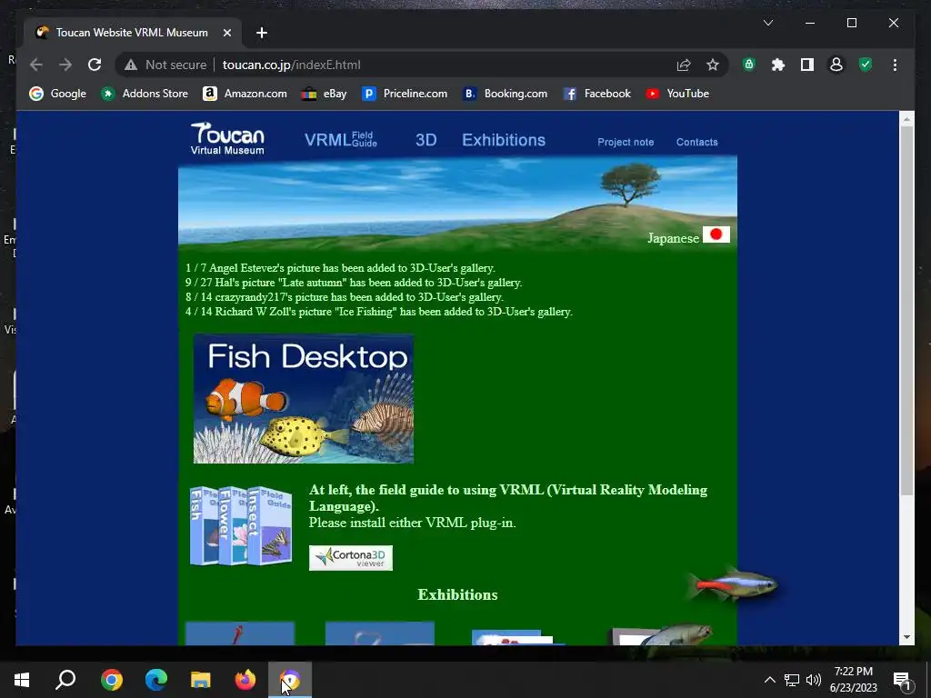Open File Explorer from the taskbar
The height and width of the screenshot is (698, 931).
pos(201,680)
